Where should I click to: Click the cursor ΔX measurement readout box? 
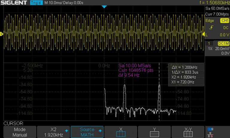click(186, 75)
